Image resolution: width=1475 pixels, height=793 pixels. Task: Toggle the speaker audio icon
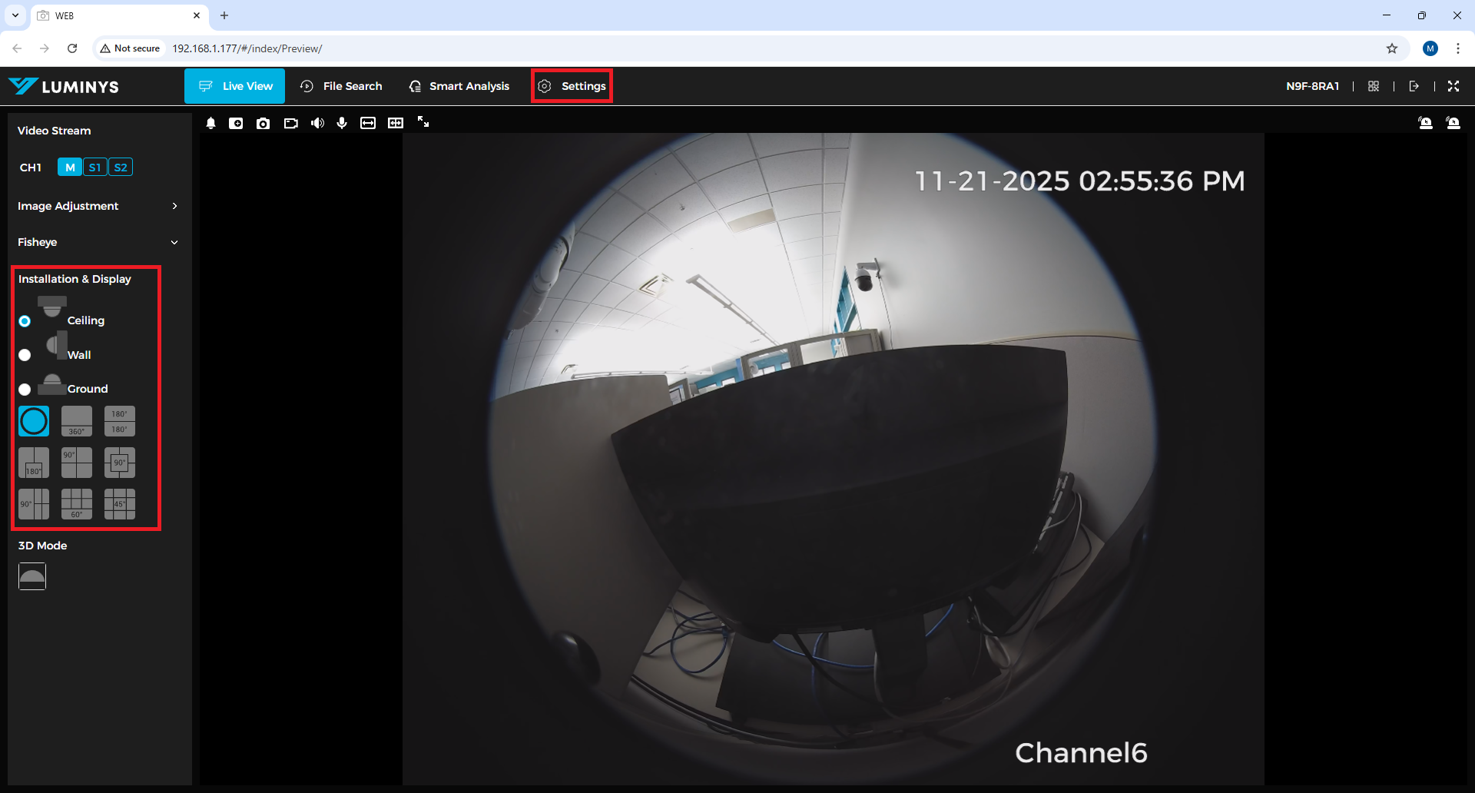pyautogui.click(x=317, y=123)
